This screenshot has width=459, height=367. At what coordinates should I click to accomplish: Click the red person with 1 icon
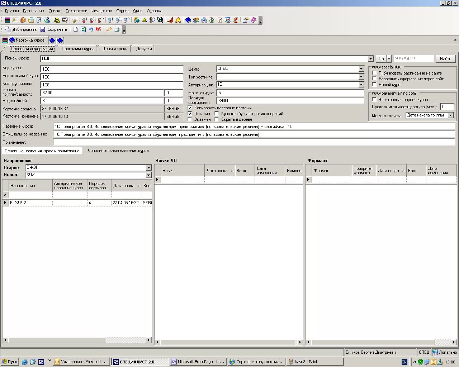click(x=85, y=20)
